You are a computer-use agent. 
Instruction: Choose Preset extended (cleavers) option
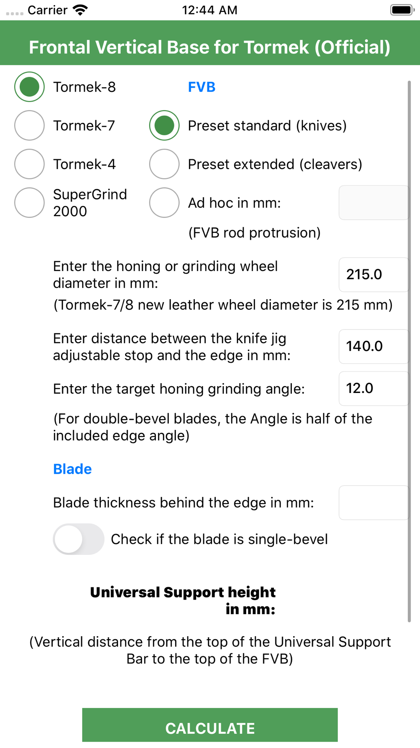(164, 164)
